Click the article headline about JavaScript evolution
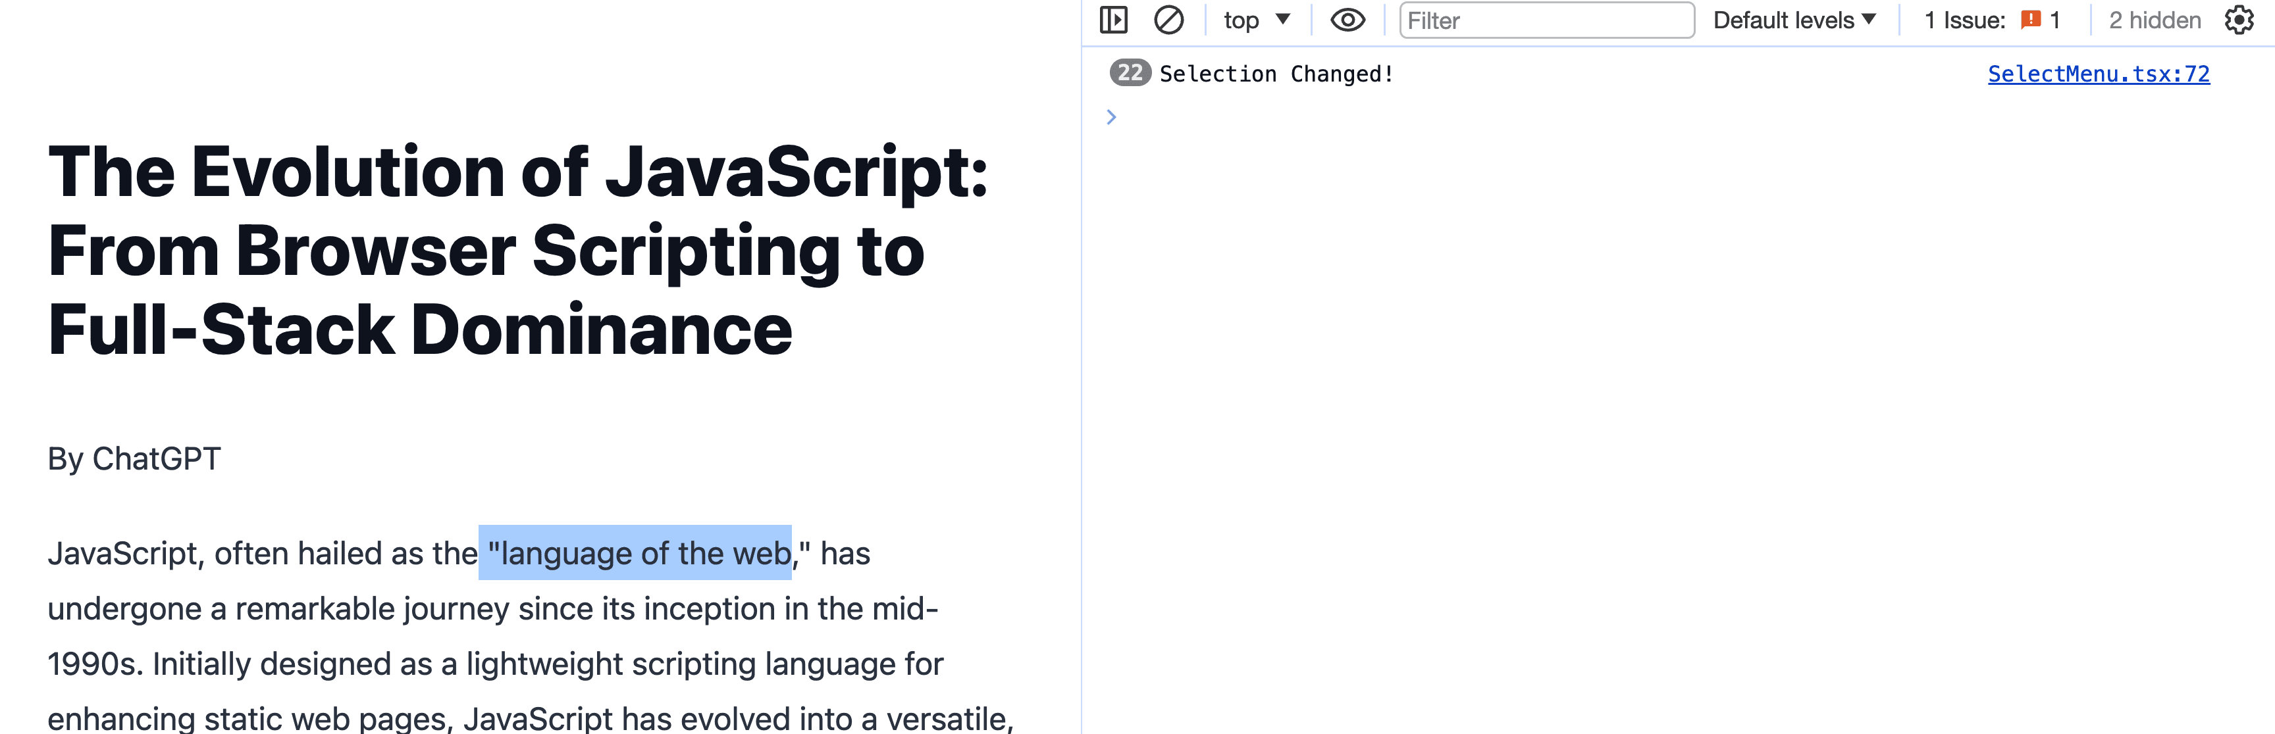 coord(517,251)
